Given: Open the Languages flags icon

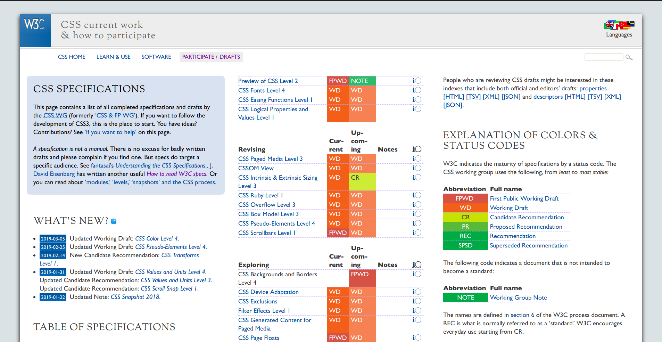Looking at the screenshot, I should [619, 25].
